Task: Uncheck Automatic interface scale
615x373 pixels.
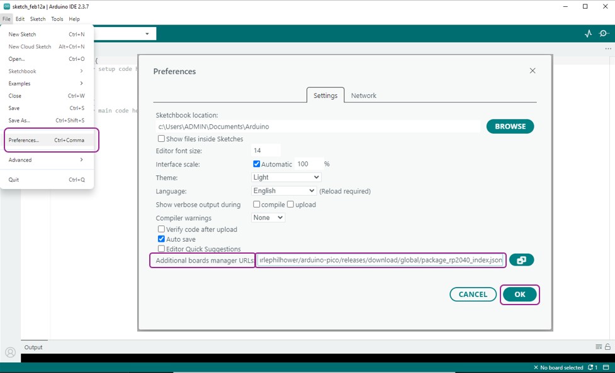Action: coord(256,164)
